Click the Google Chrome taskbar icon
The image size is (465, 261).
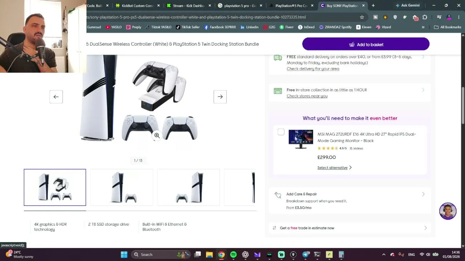221,254
